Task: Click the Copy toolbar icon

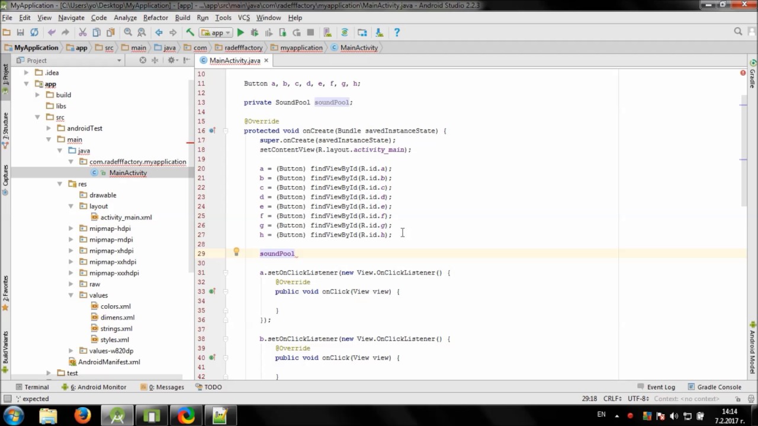Action: tap(97, 33)
